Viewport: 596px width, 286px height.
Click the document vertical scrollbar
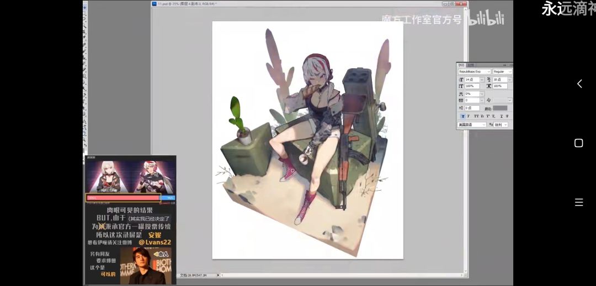tap(466, 139)
